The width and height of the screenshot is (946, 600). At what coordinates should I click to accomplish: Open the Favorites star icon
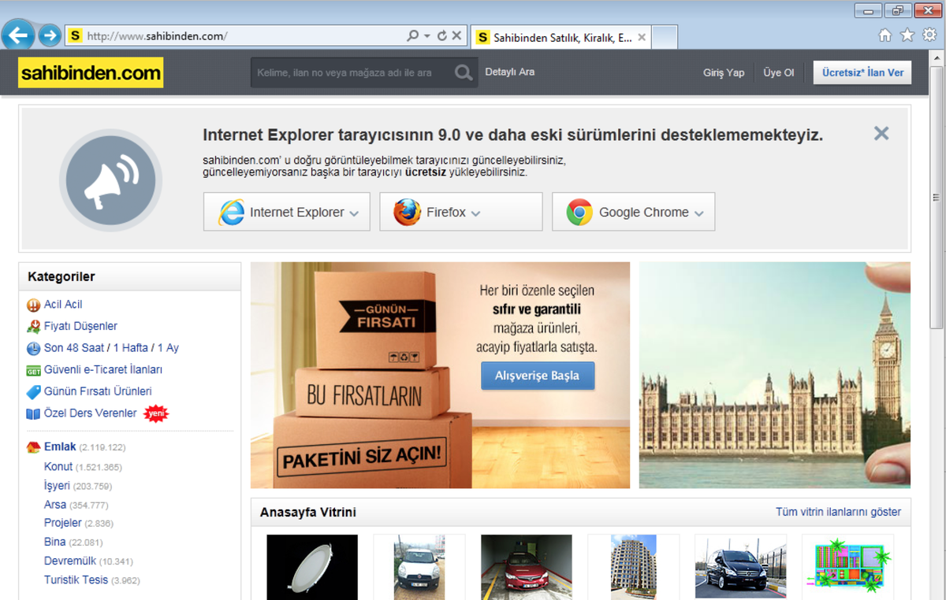[x=907, y=35]
